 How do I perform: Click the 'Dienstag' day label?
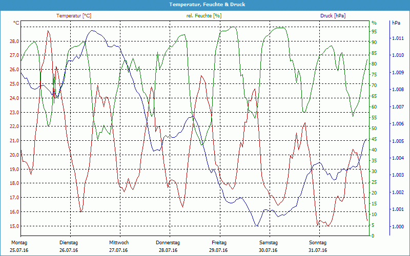point(69,243)
